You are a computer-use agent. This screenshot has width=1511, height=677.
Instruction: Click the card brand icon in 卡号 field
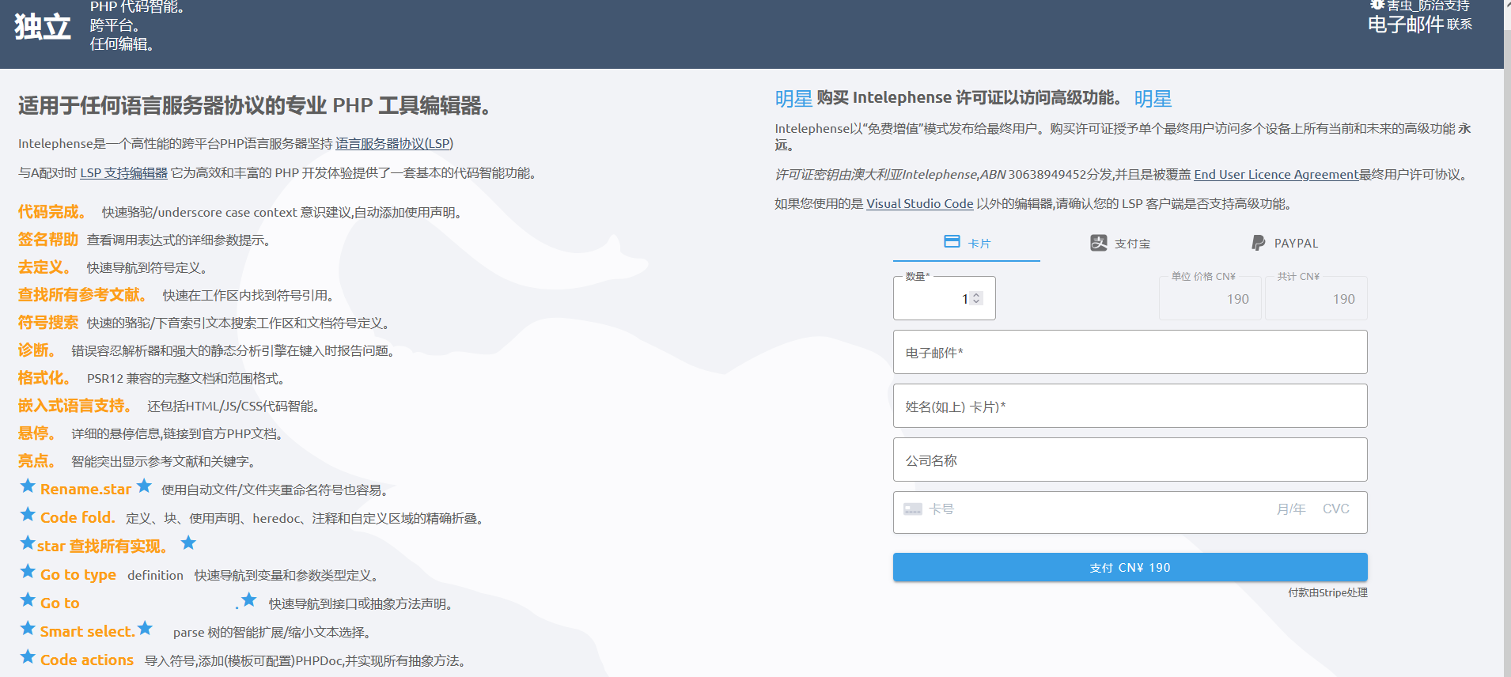(913, 509)
